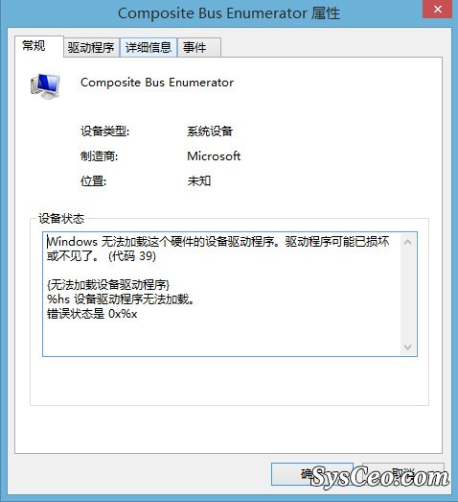This screenshot has height=502, width=458.
Task: Click the device status scrollbar track
Action: click(407, 295)
